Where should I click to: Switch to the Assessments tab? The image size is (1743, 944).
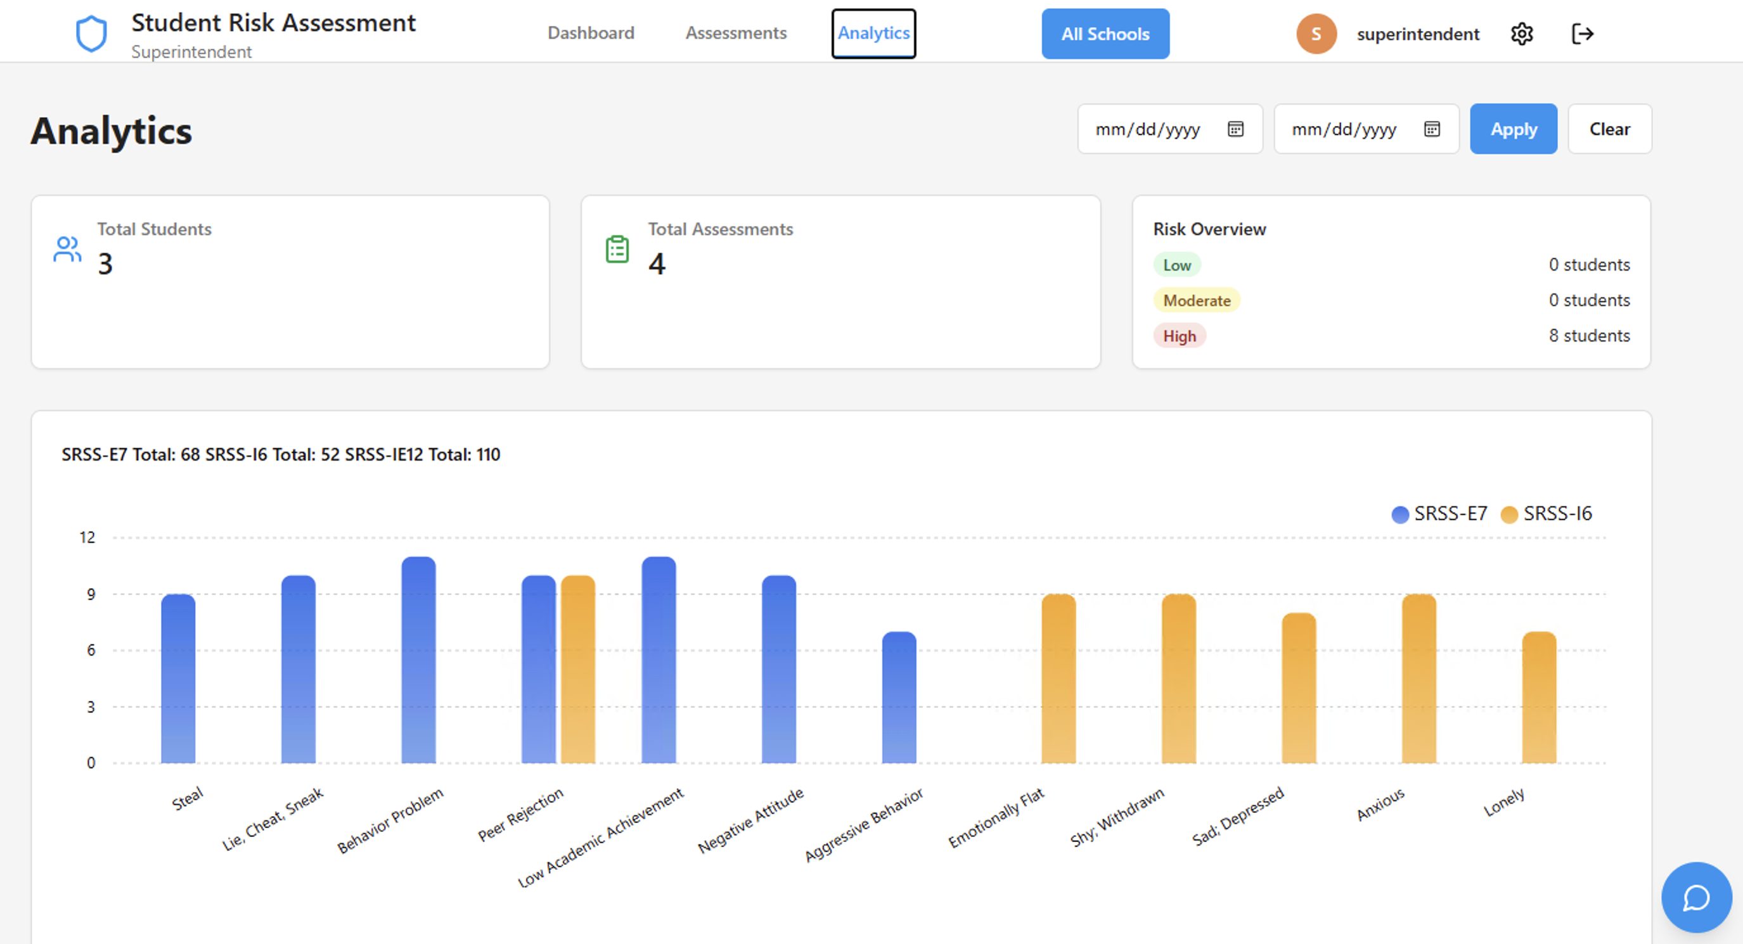[x=735, y=33]
